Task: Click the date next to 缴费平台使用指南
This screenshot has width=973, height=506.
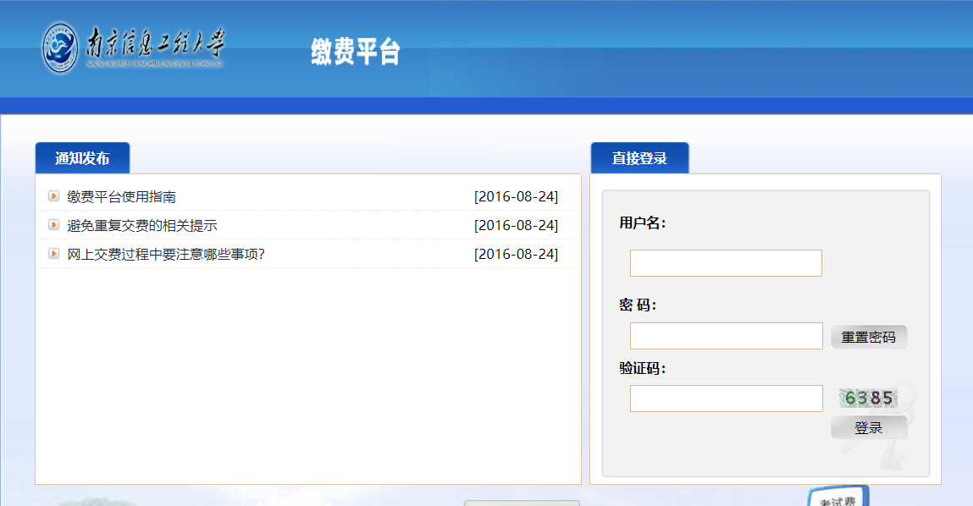Action: pyautogui.click(x=516, y=197)
